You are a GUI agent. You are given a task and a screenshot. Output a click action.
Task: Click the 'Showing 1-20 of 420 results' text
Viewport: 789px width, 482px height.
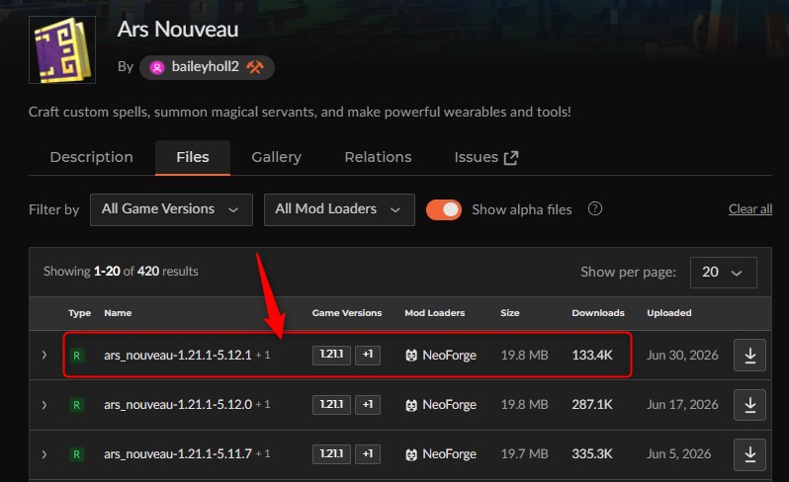(121, 272)
